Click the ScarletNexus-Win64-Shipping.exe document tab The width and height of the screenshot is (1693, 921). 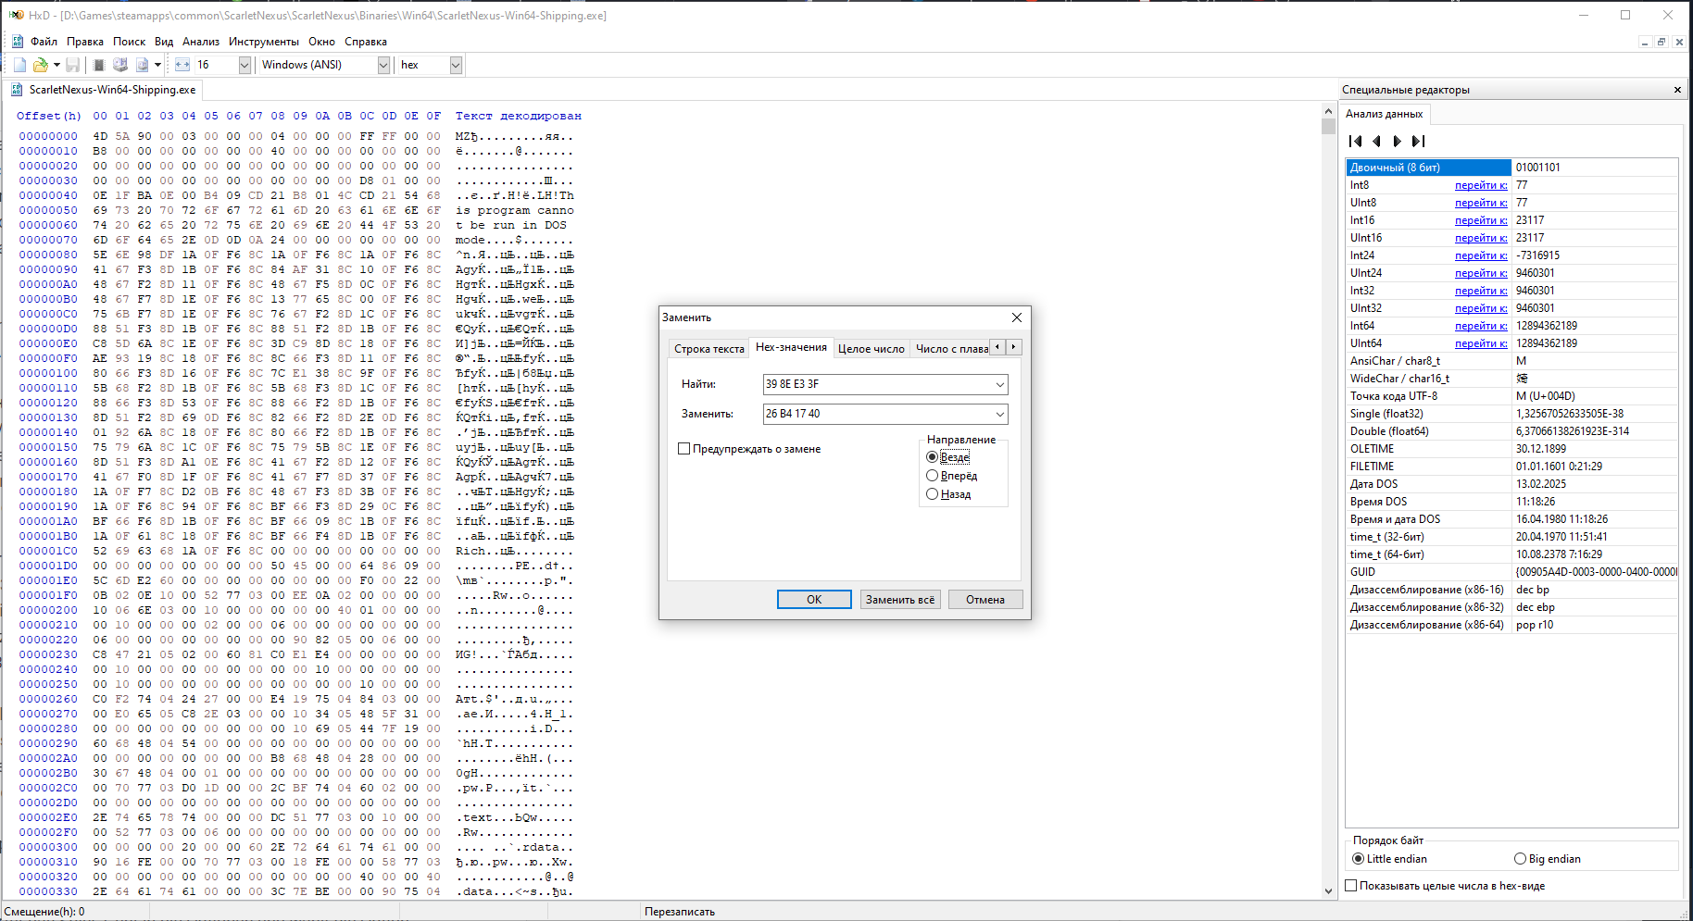(x=103, y=90)
